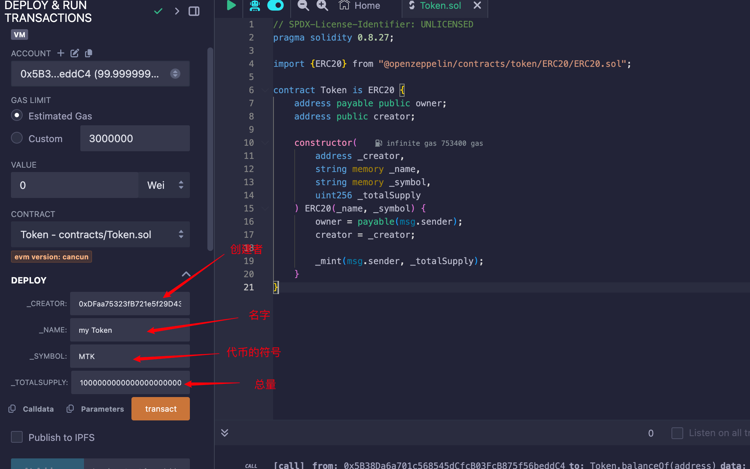Copy the encoded Parameters
This screenshot has height=469, width=750.
point(95,409)
